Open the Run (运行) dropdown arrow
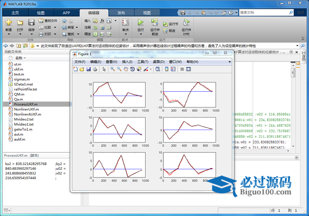 pyautogui.click(x=141, y=34)
